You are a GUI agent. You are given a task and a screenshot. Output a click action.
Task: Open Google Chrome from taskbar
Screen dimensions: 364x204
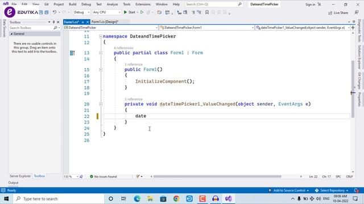(x=176, y=199)
